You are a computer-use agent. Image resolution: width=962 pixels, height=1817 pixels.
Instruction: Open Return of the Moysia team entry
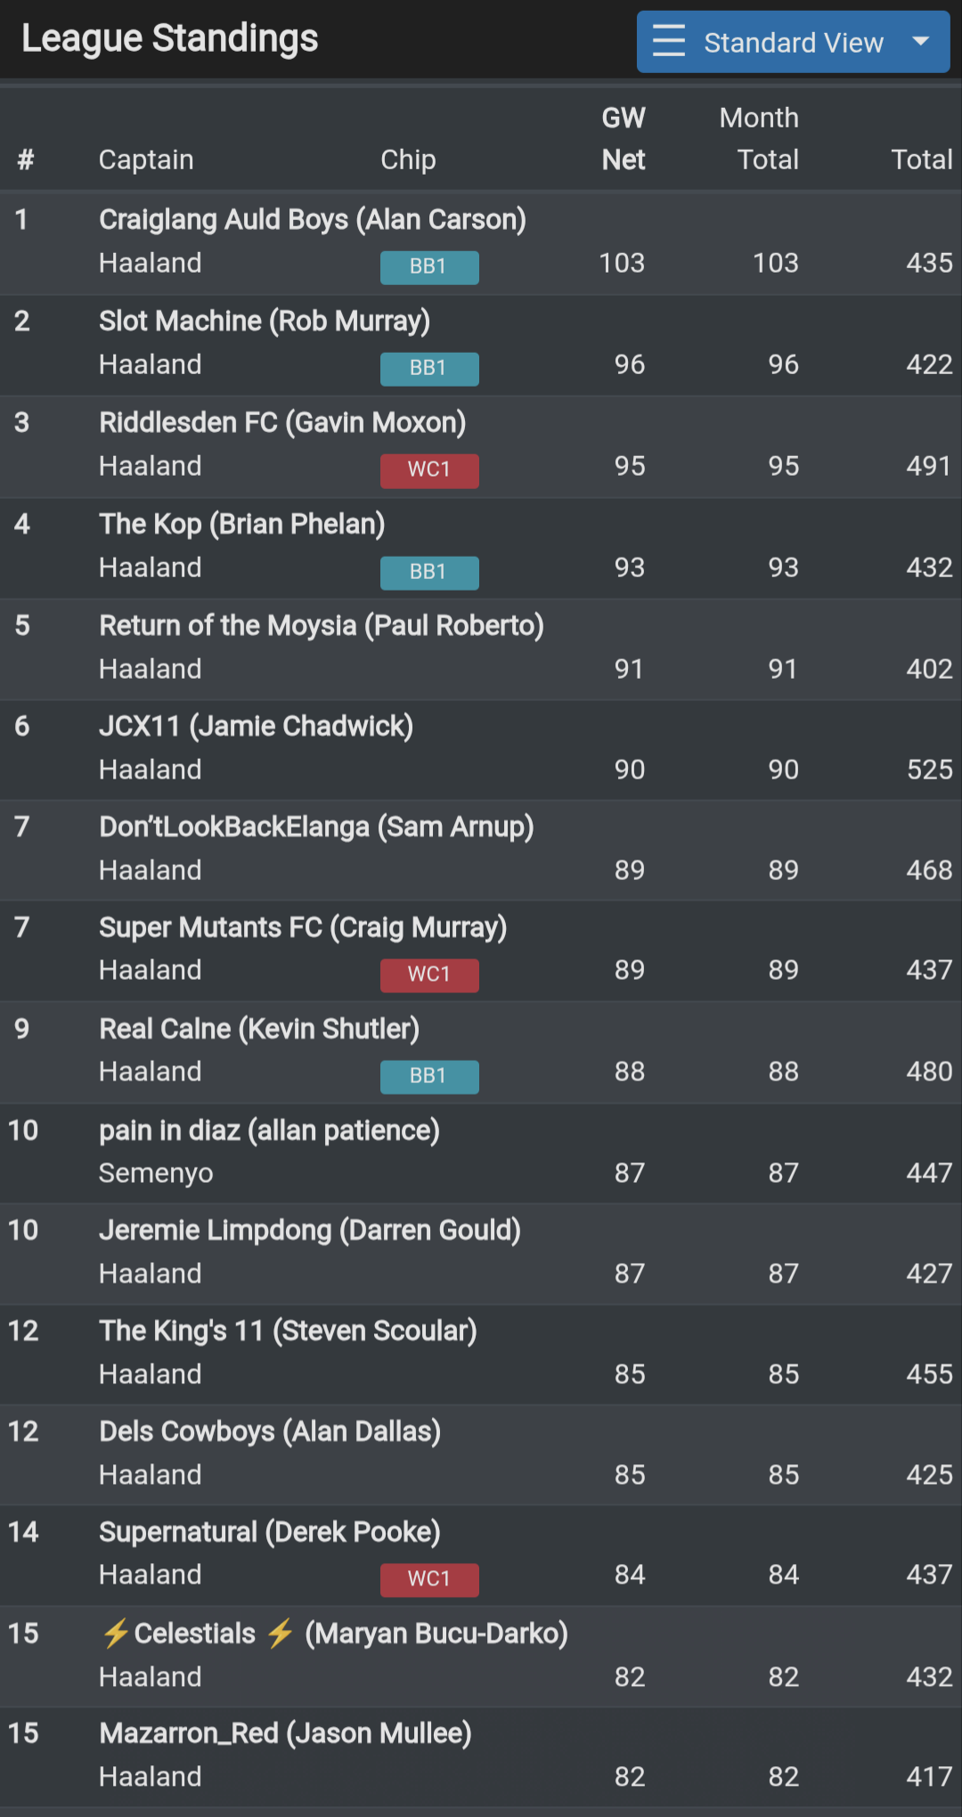[x=321, y=626]
